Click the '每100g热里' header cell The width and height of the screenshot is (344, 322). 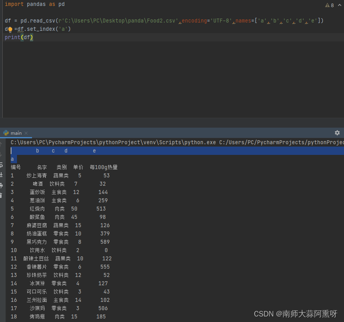pos(103,168)
